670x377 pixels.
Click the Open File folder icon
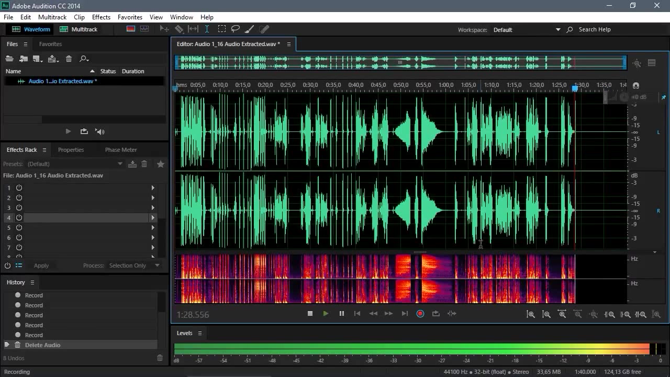point(9,59)
